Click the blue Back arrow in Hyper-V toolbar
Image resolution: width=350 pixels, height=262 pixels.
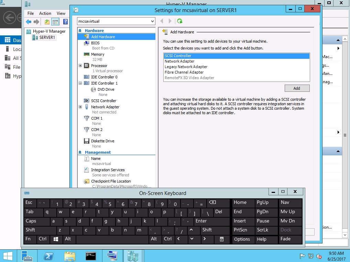pos(29,22)
